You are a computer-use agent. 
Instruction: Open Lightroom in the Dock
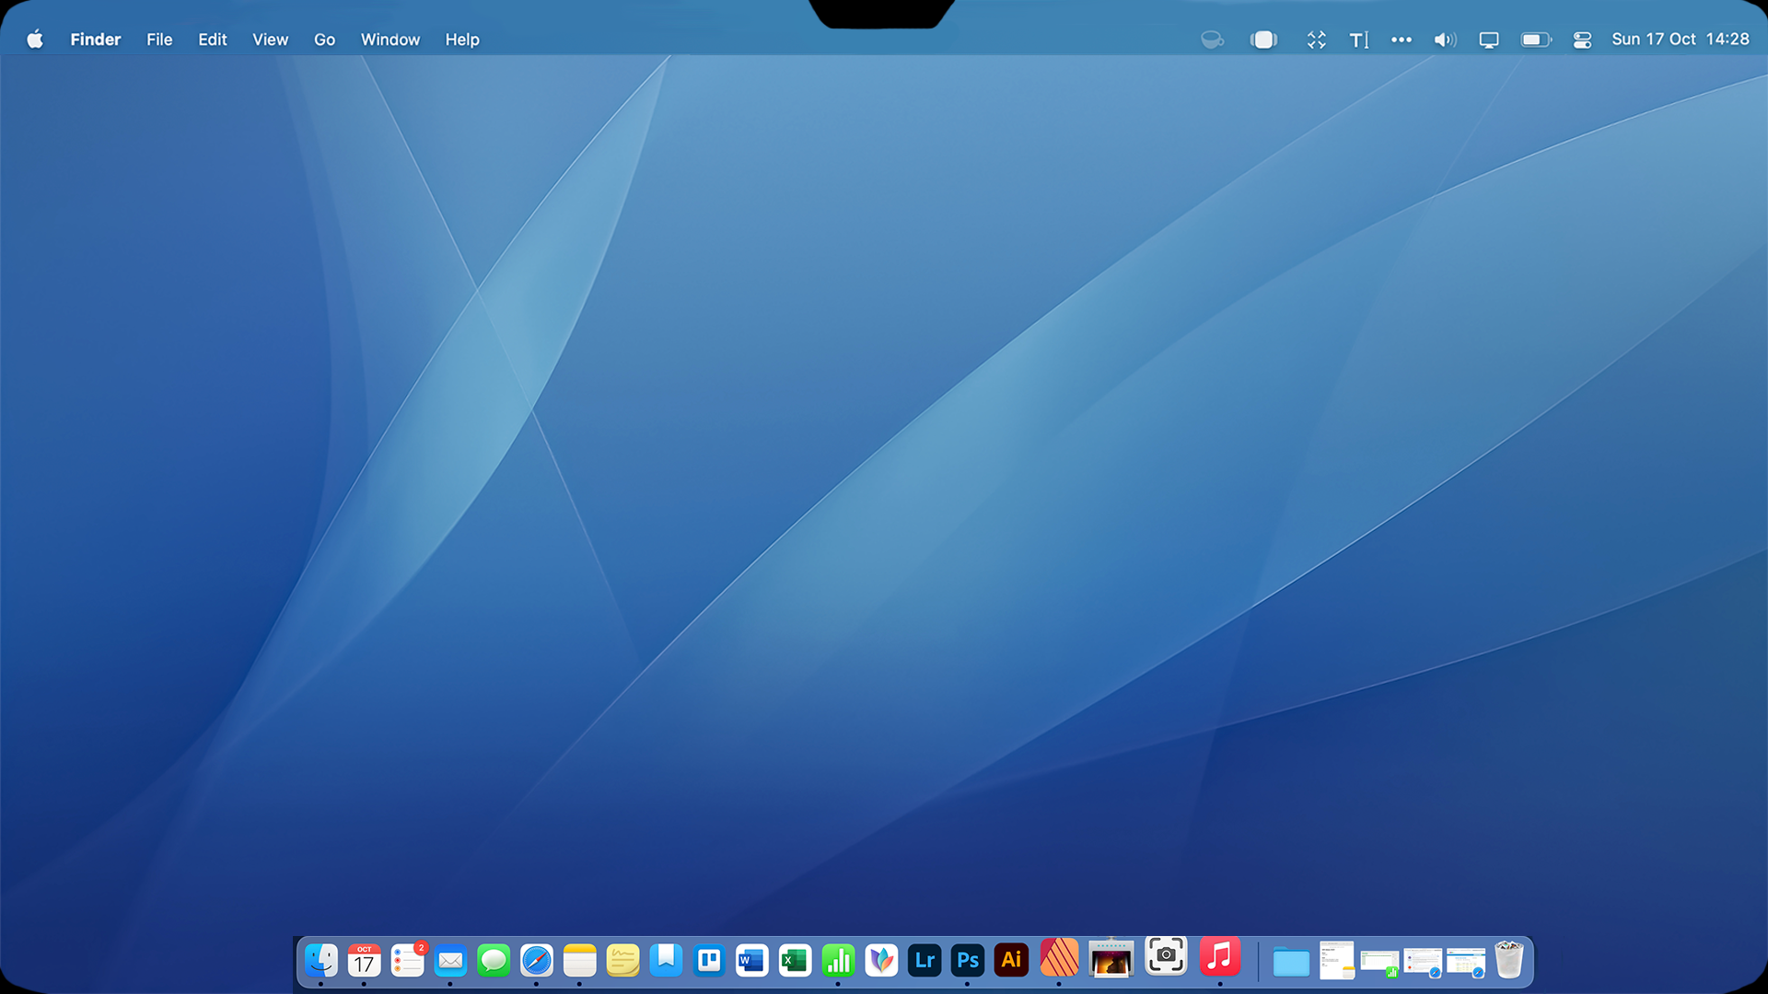click(x=925, y=960)
